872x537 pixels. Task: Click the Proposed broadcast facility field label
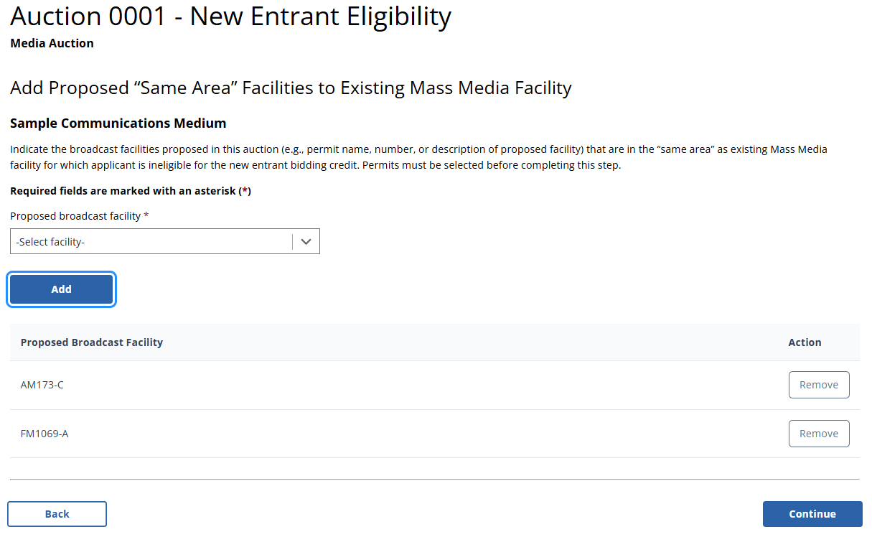[x=75, y=216]
